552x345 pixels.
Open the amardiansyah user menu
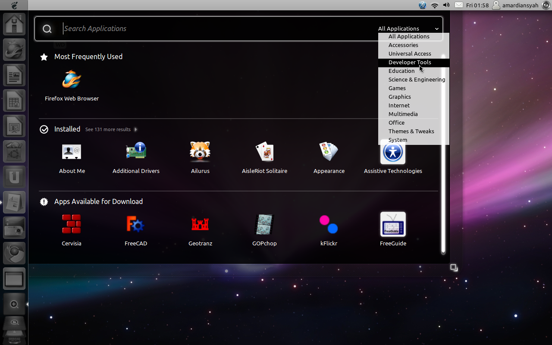[x=515, y=5]
